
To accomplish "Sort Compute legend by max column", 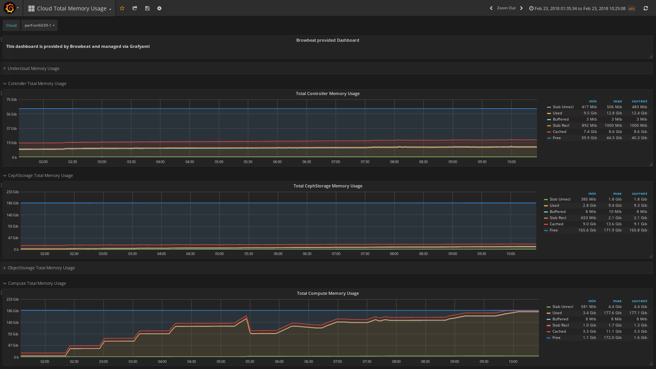I will (x=617, y=301).
